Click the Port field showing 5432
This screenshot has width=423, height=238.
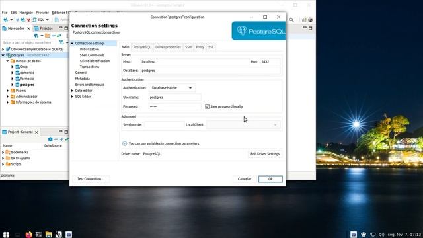point(270,61)
